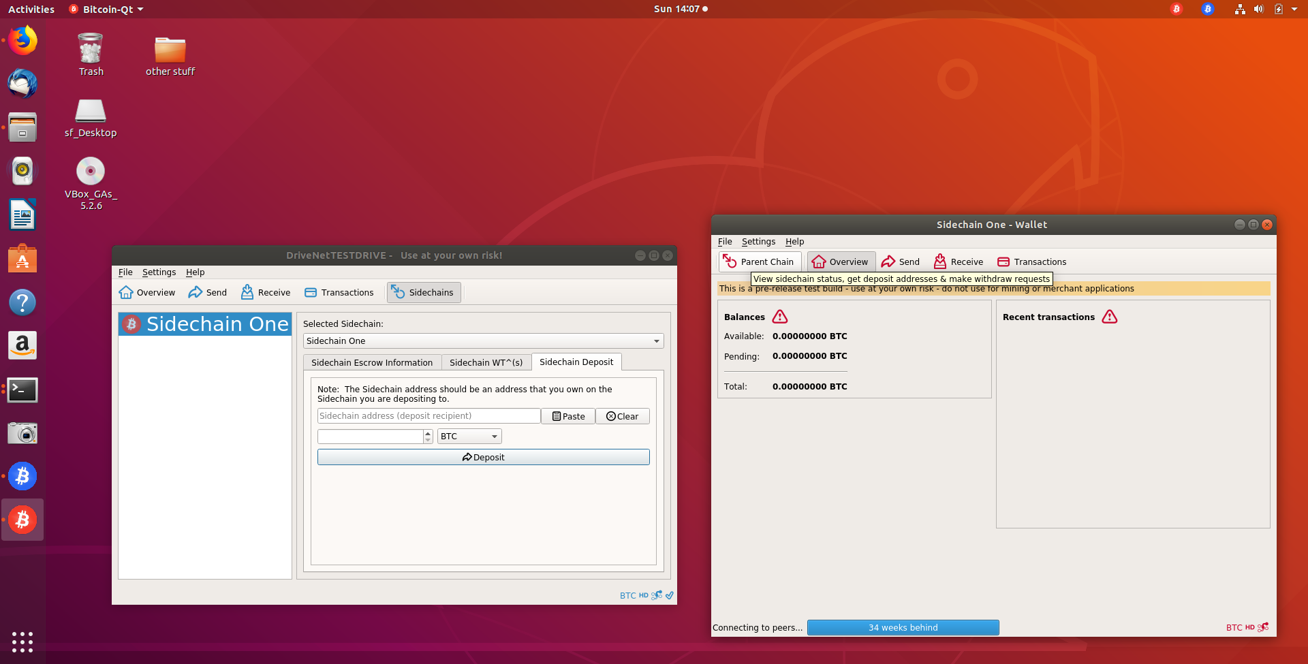Open the system menu arrow in top bar
This screenshot has width=1308, height=664.
click(1294, 9)
